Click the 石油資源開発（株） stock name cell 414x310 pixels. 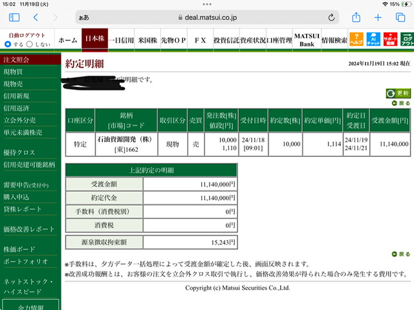[125, 139]
